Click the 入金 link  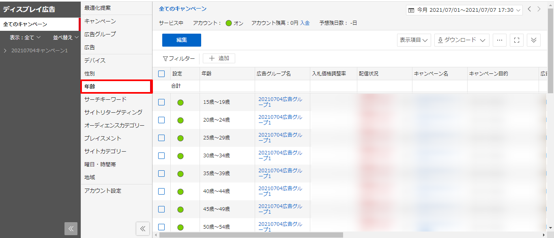[305, 23]
